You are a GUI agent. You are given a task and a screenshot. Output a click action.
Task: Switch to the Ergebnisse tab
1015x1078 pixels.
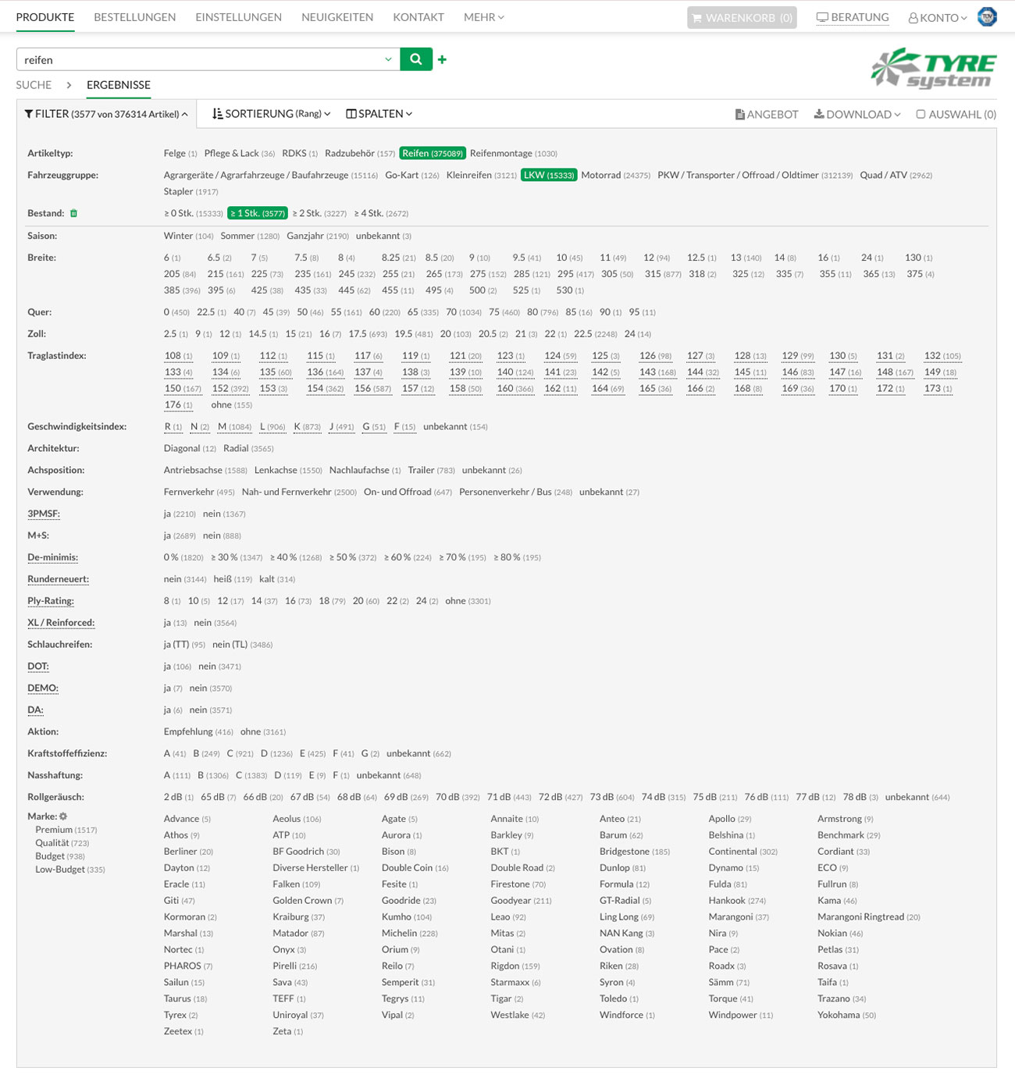click(x=119, y=85)
